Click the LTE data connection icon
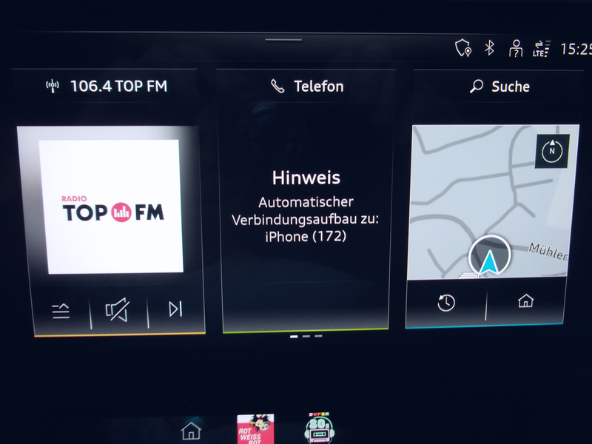Viewport: 592px width, 444px height. click(x=542, y=48)
